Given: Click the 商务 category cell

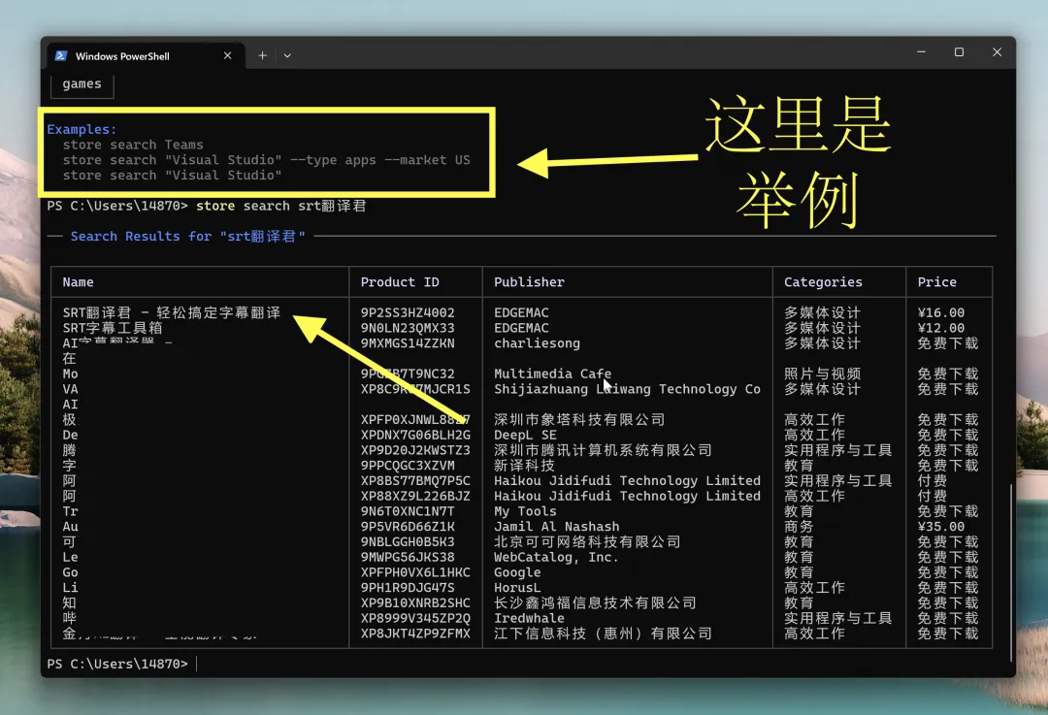Looking at the screenshot, I should tap(799, 527).
